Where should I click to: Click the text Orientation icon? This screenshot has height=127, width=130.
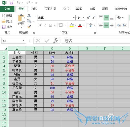click(119, 17)
